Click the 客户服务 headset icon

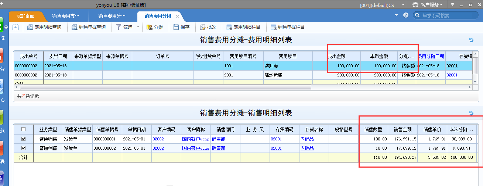coord(415,4)
